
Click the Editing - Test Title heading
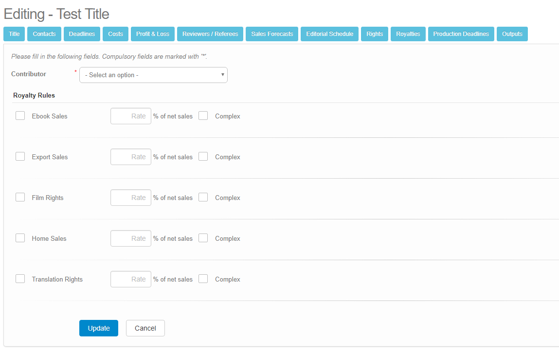(x=56, y=14)
